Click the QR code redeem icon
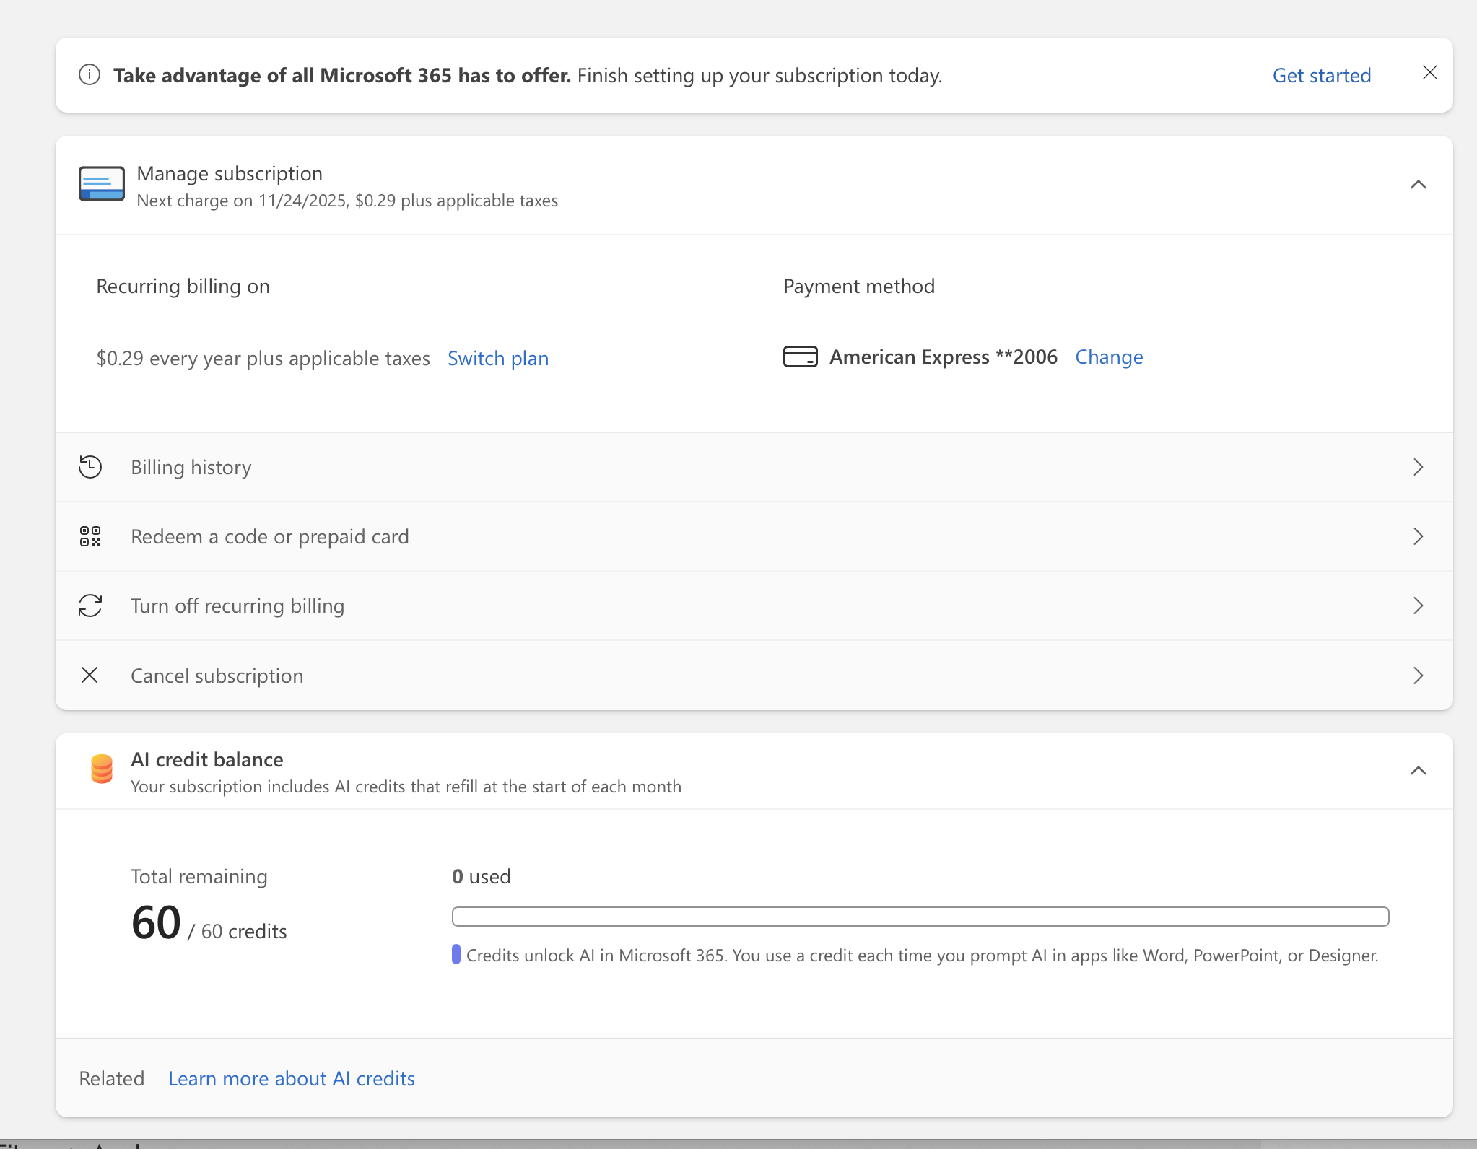 click(x=90, y=536)
